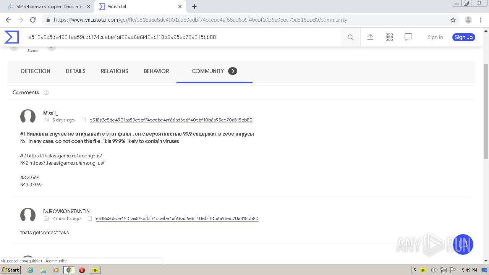Open hash link in Mixail_ comment
Screen dimensions: 489x275
click(x=171, y=120)
